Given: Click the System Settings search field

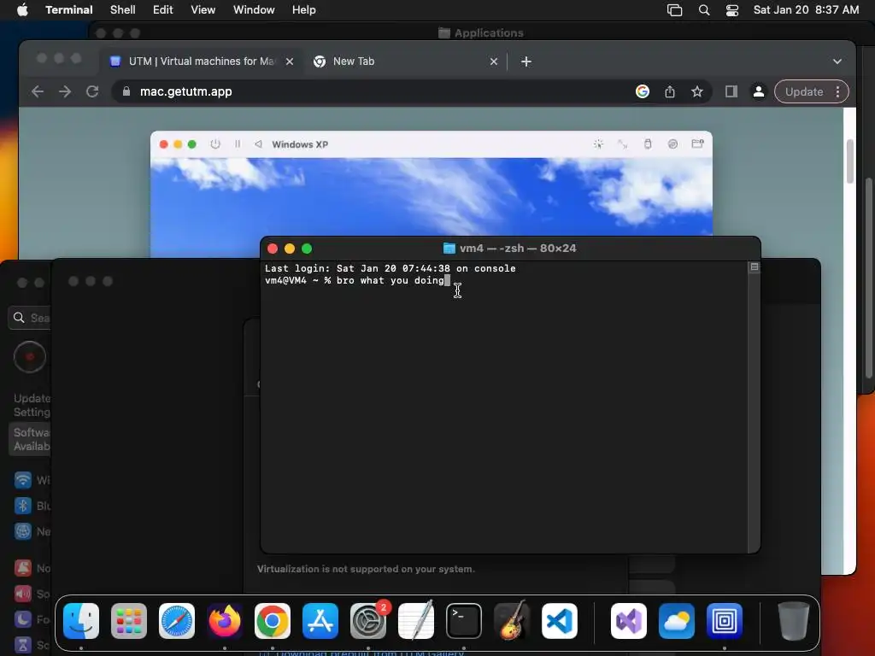Looking at the screenshot, I should pyautogui.click(x=31, y=318).
